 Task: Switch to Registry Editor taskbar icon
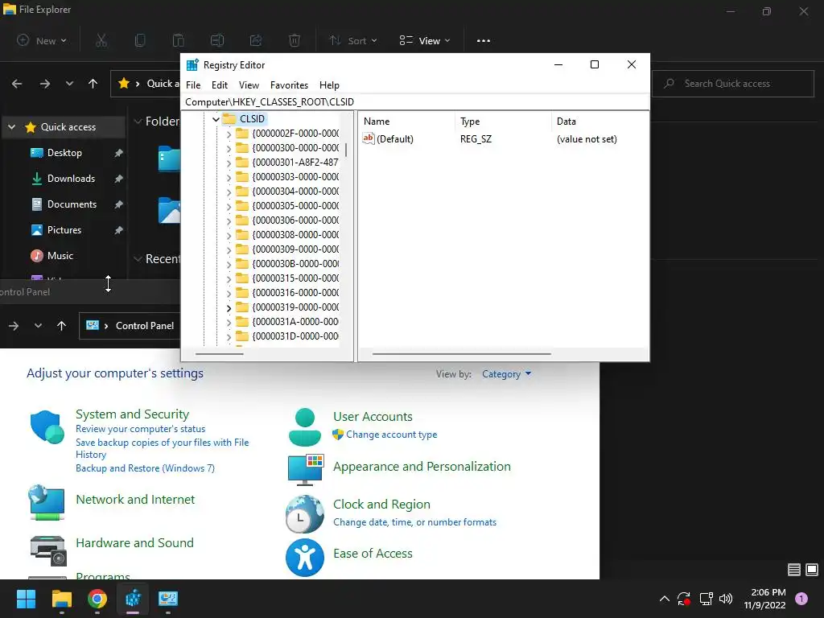[133, 599]
